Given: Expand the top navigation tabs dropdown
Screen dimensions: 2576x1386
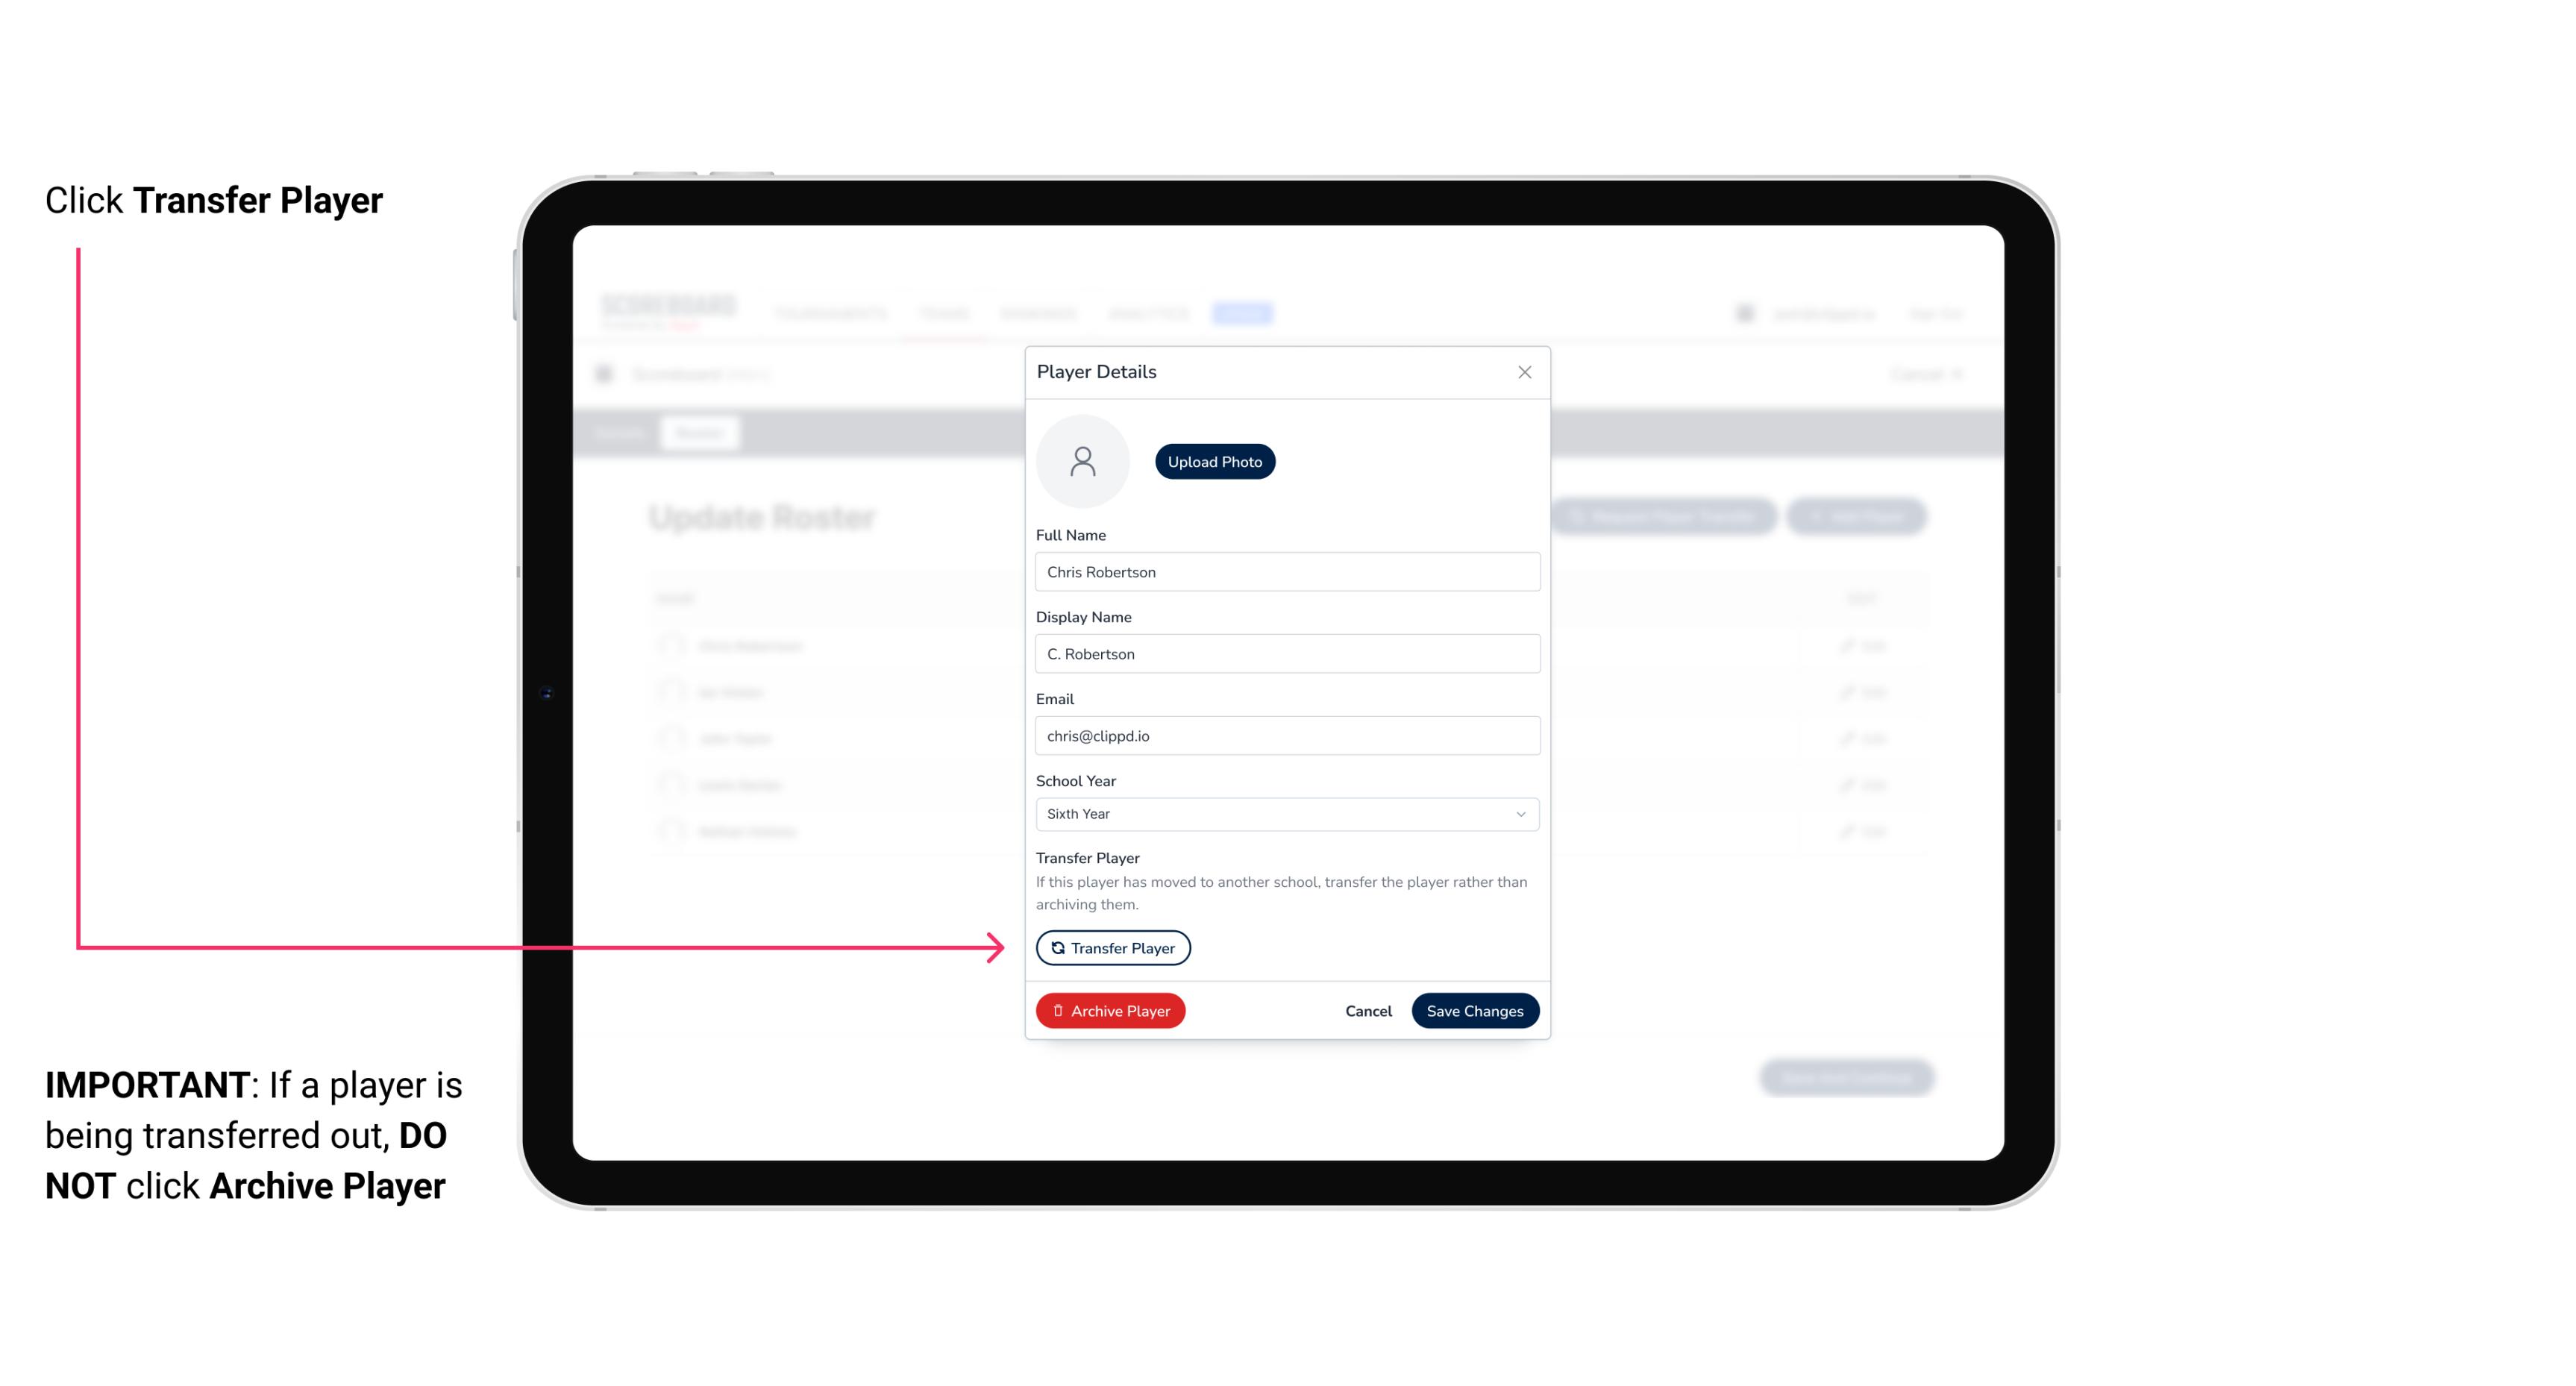Looking at the screenshot, I should [1246, 313].
